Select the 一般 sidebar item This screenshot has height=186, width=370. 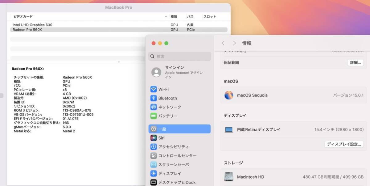point(180,129)
